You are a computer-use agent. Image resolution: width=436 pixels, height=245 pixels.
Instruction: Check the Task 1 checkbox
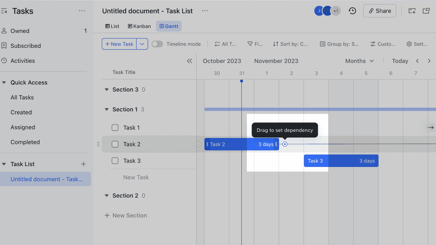click(115, 127)
